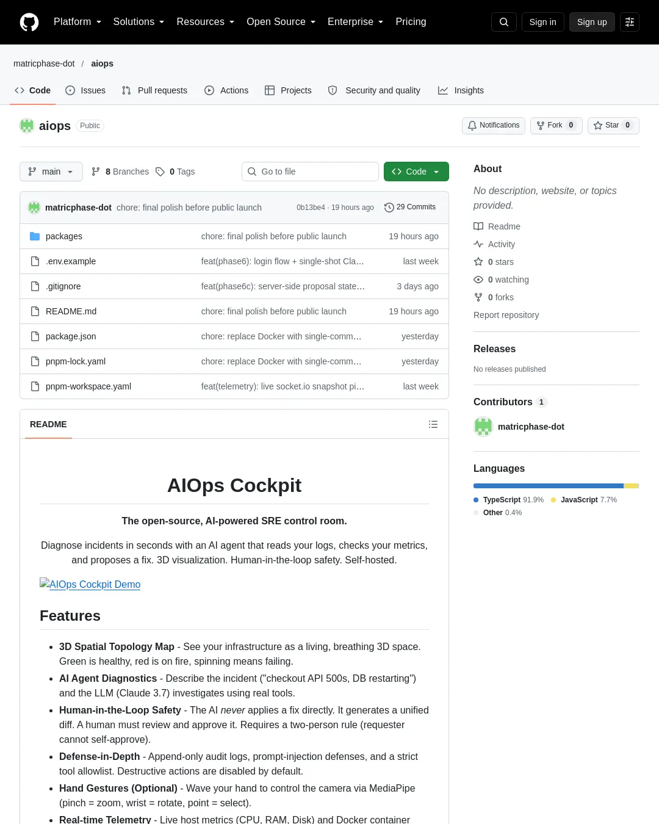Expand the Platform navigation menu
659x824 pixels.
[77, 22]
